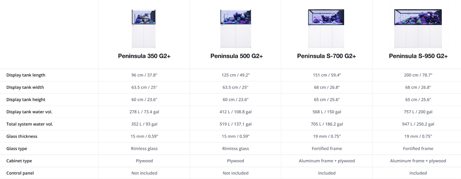Image resolution: width=461 pixels, height=179 pixels.
Task: Click the Display tank height row label
Action: (x=26, y=100)
